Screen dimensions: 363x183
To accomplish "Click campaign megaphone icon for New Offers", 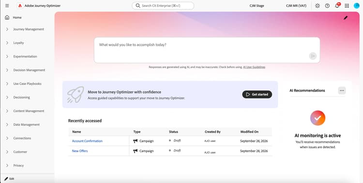I will pos(136,151).
